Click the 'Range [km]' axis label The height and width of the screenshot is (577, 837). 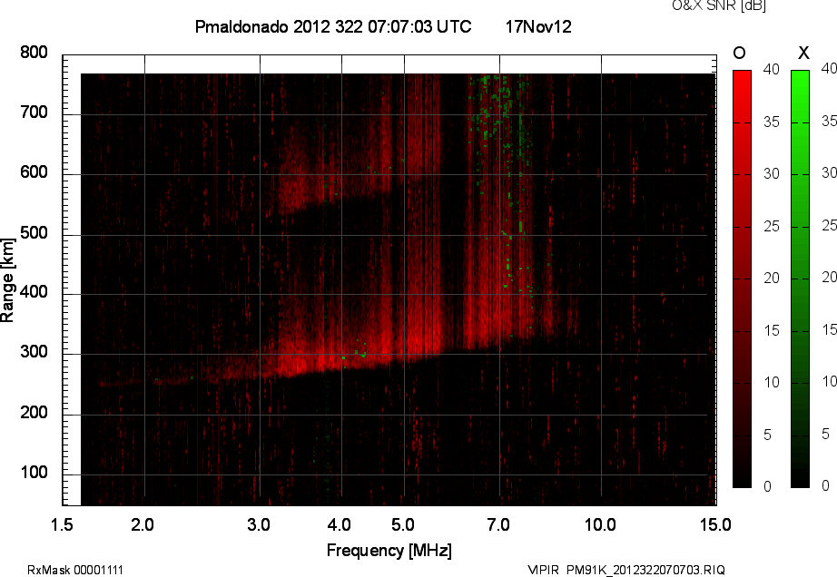pos(7,280)
